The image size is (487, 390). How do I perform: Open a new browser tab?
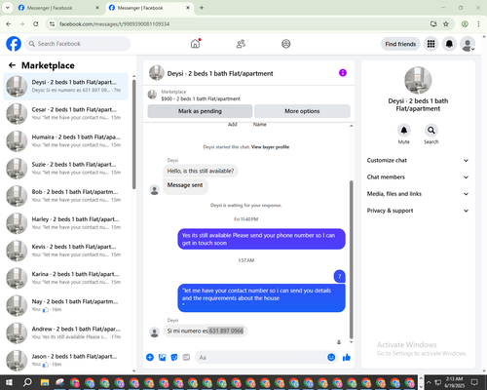coord(202,8)
